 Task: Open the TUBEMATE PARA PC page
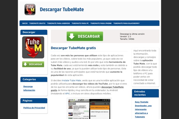coord(80,23)
